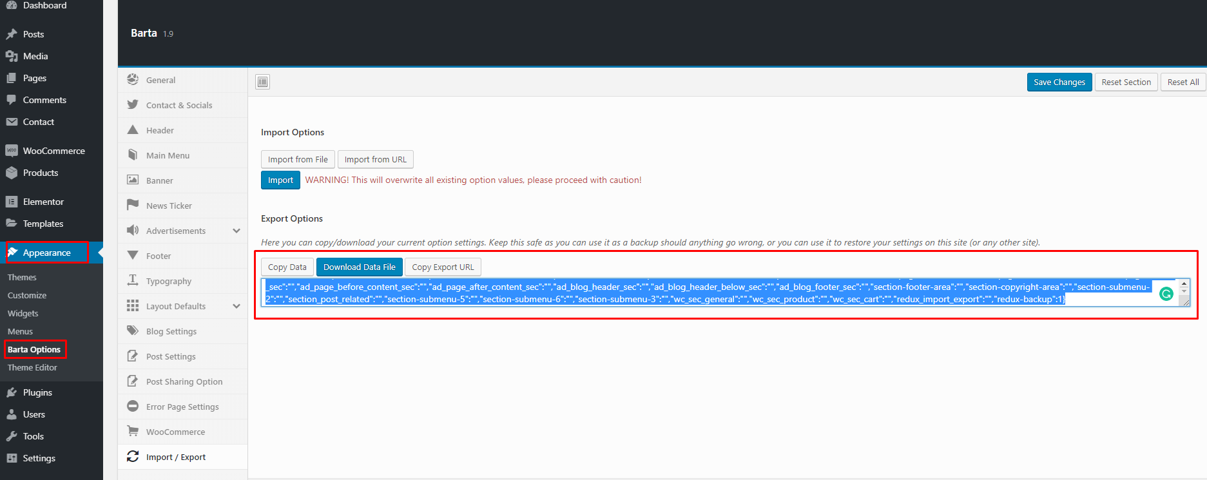Open Menus under Appearance
The width and height of the screenshot is (1207, 480).
pos(20,331)
